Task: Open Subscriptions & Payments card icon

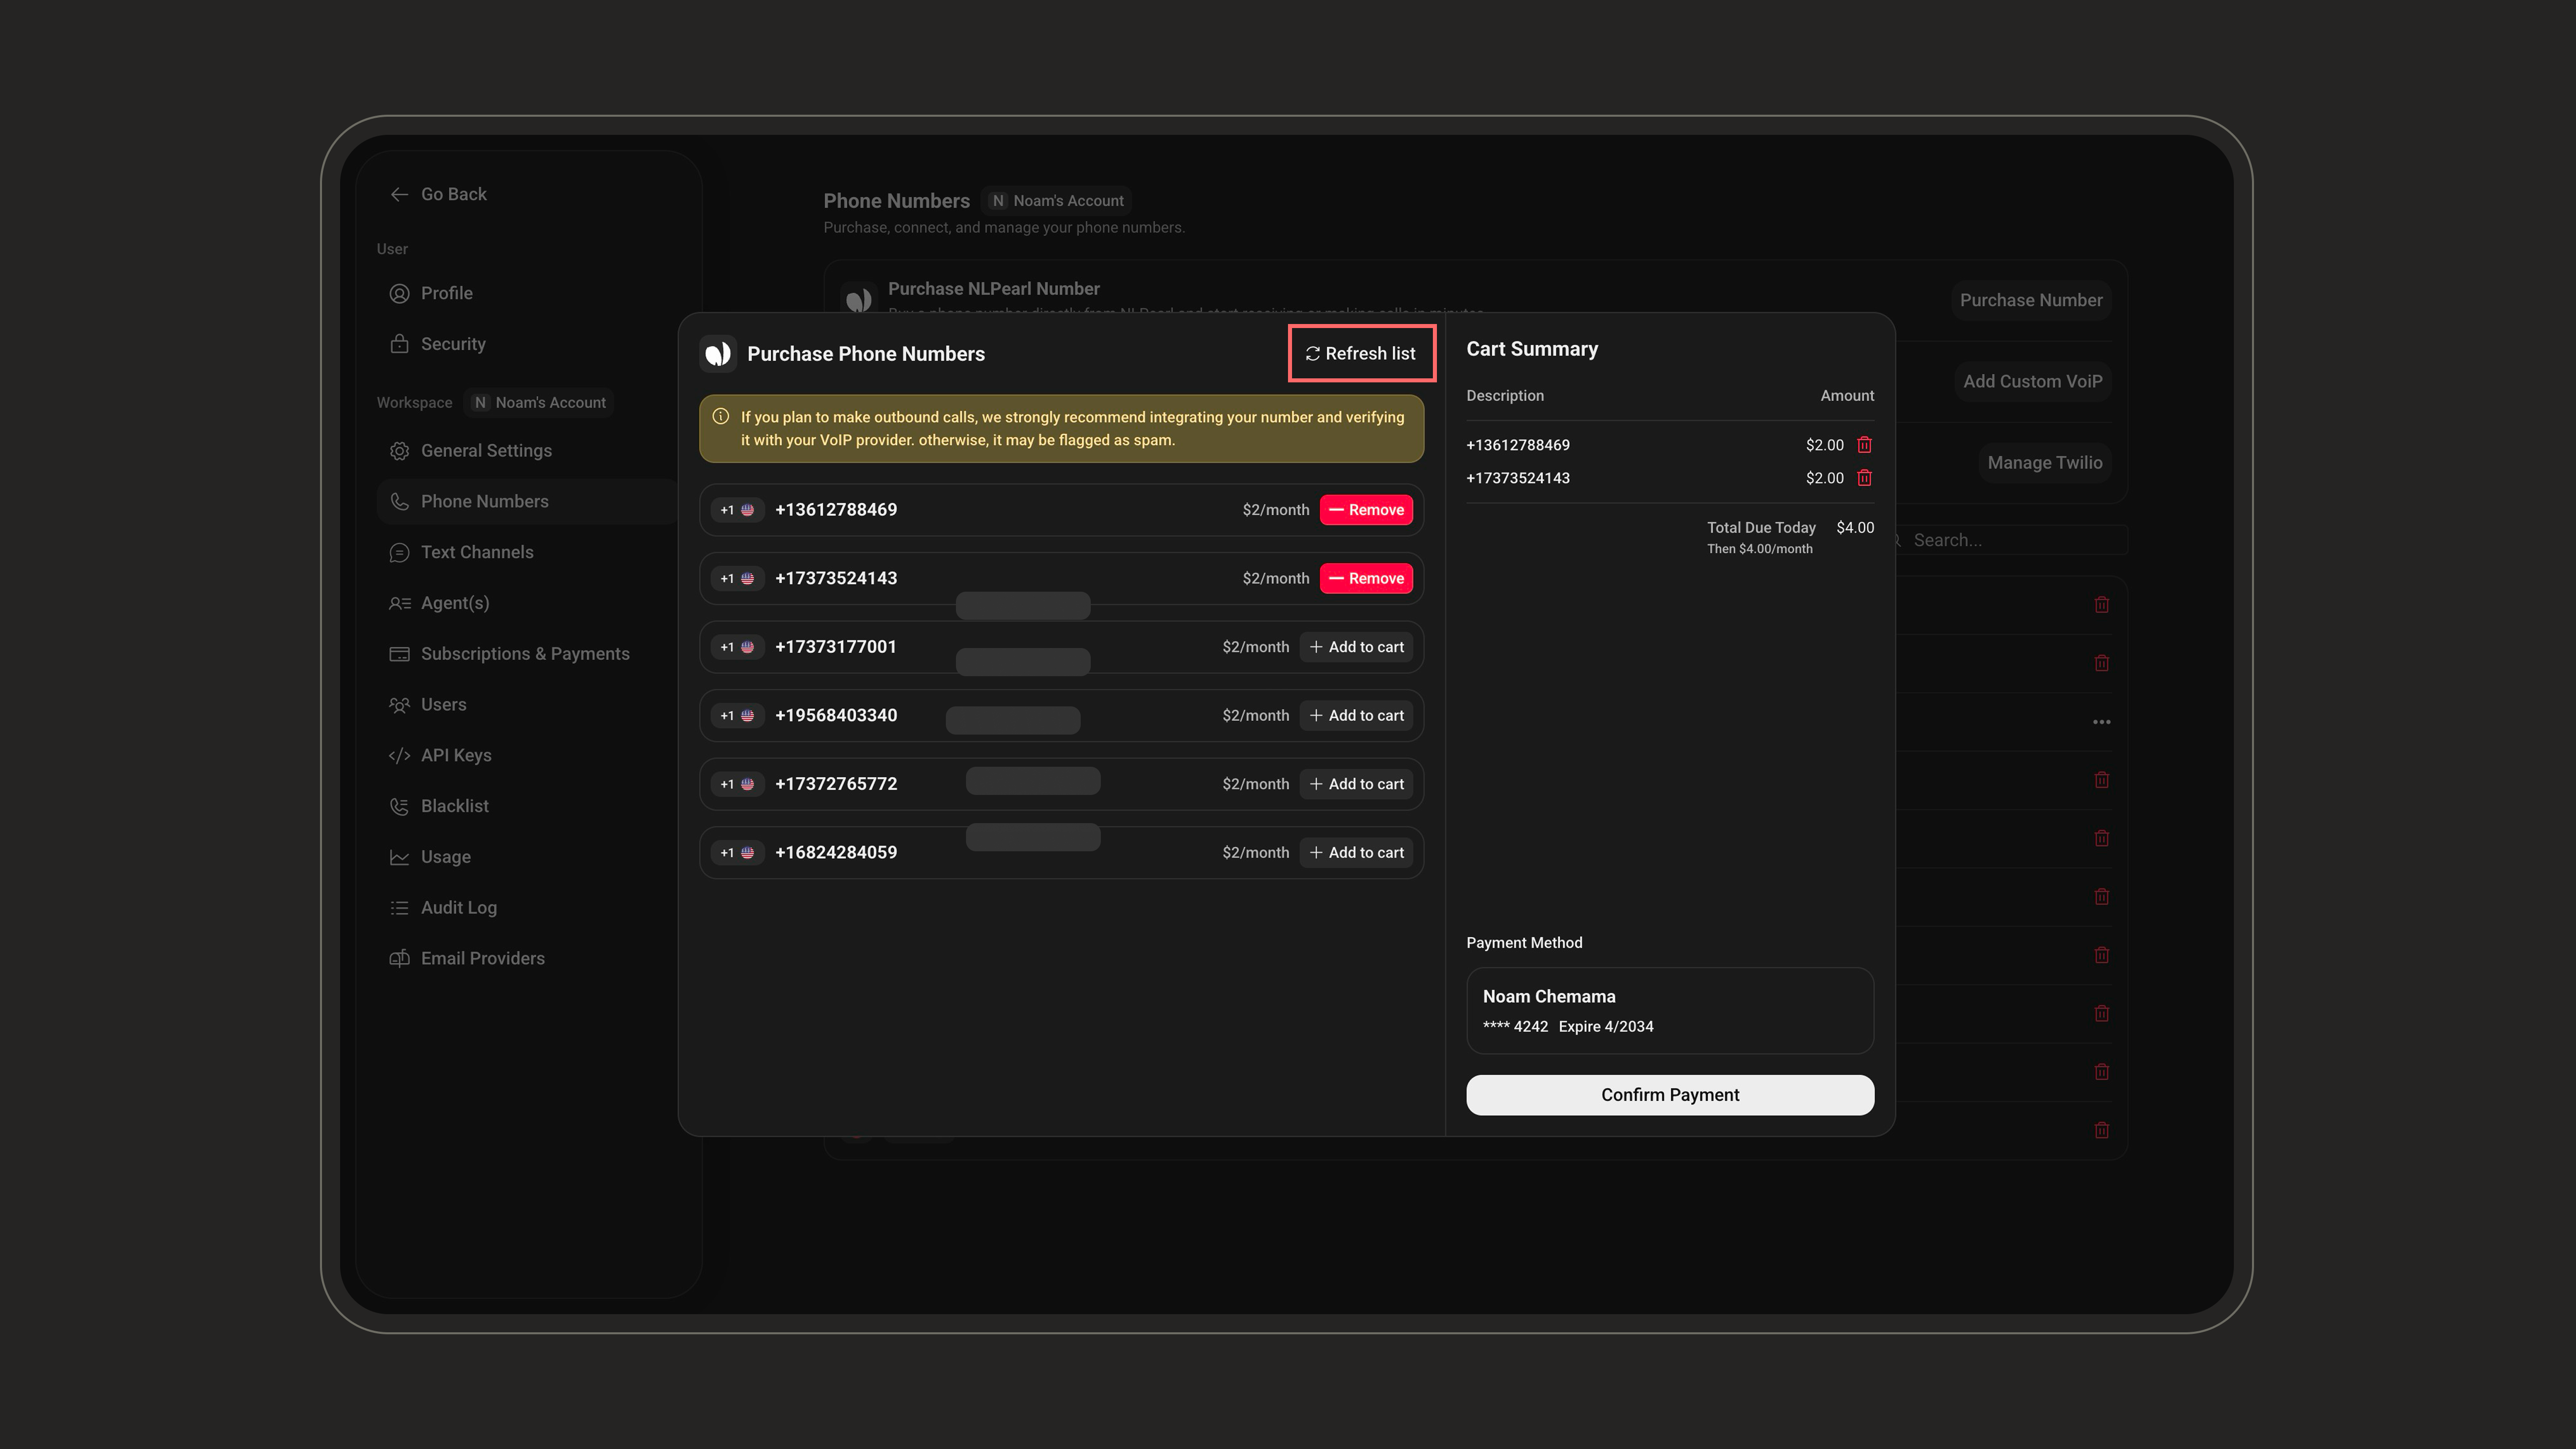Action: [399, 654]
